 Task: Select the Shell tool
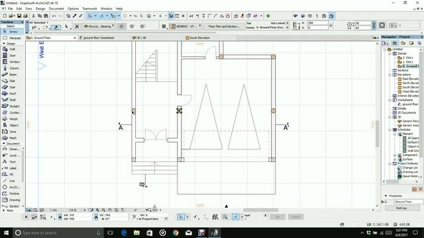tap(12, 100)
